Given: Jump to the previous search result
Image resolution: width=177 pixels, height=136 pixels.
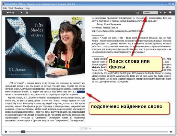Looking at the screenshot, I should pyautogui.click(x=160, y=13).
